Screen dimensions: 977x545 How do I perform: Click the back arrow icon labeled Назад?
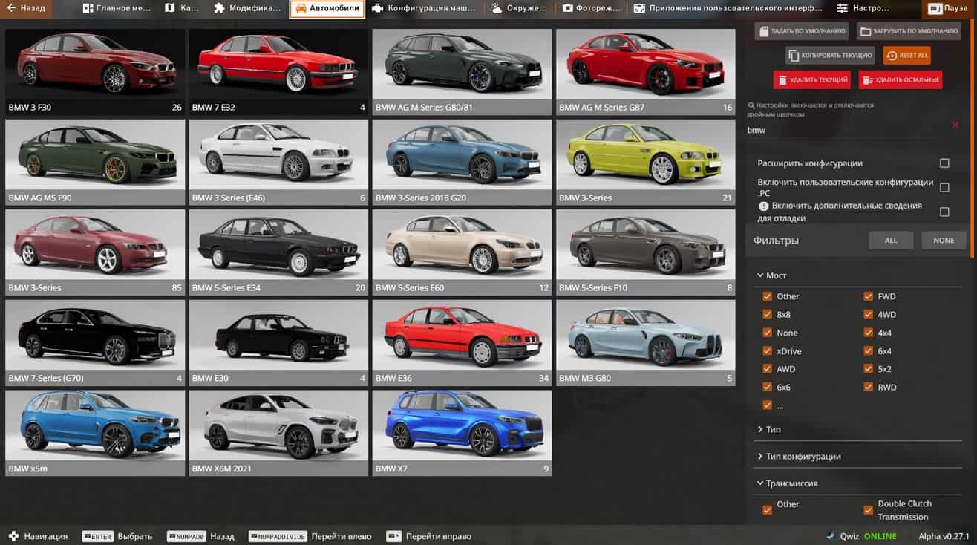(11, 9)
